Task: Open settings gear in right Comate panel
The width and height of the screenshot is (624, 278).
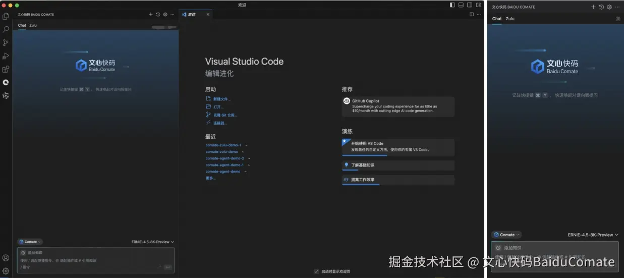Action: pos(609,7)
